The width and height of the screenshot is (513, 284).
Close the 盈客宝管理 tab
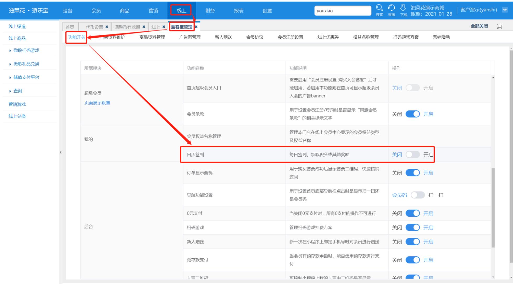[196, 27]
